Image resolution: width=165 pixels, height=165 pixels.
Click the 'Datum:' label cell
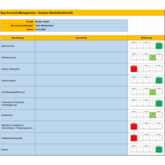click(18, 29)
